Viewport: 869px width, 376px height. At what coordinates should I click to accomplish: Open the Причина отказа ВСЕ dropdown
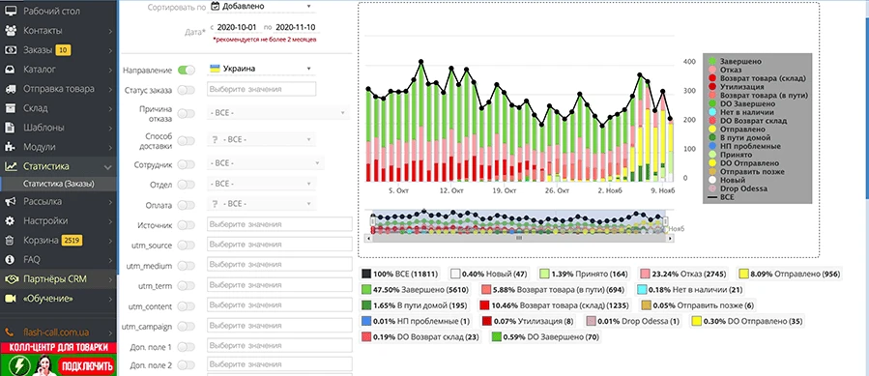click(x=278, y=112)
